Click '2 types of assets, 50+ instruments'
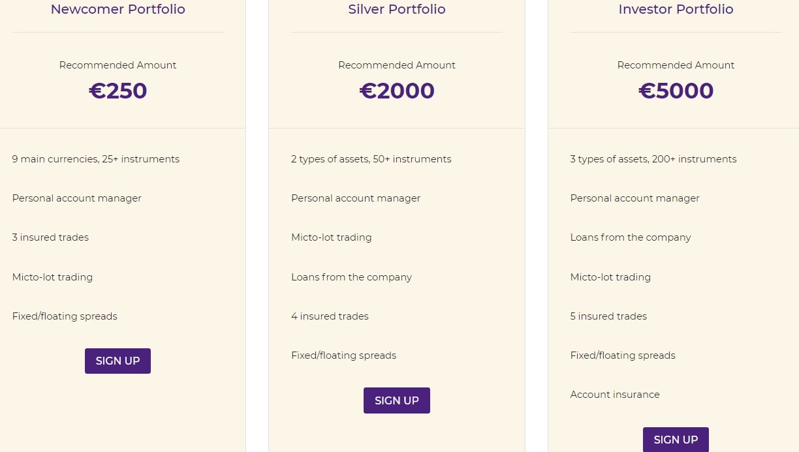The height and width of the screenshot is (452, 799). [x=371, y=159]
